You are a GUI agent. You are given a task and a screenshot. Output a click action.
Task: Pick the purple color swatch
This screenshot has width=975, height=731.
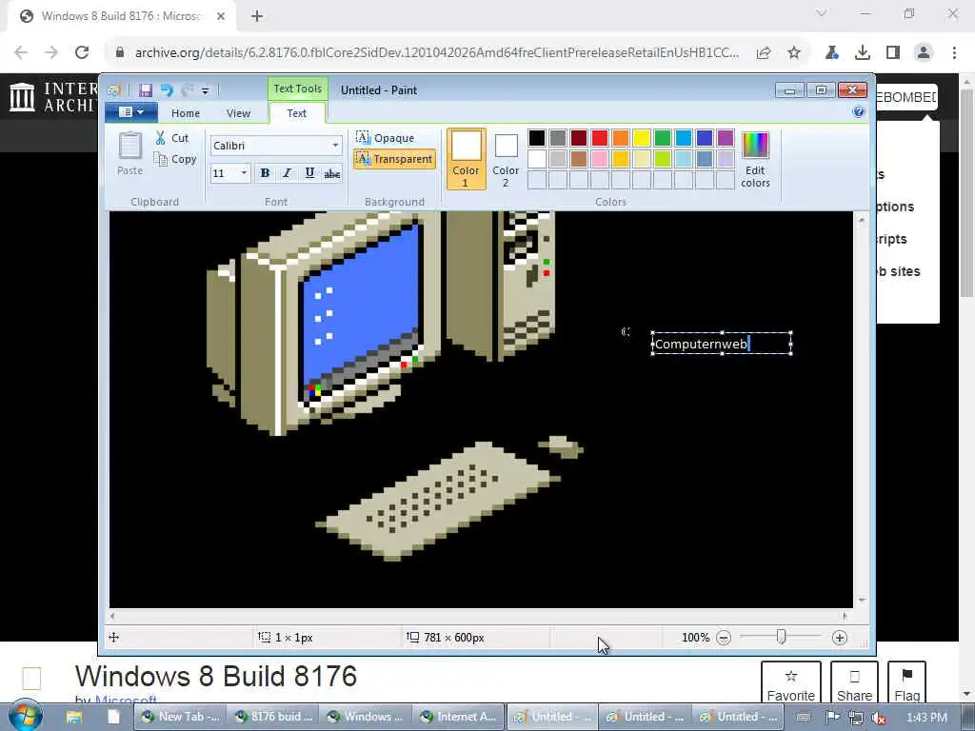(725, 137)
